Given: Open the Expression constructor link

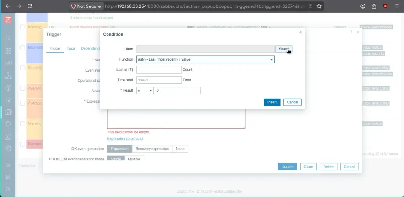Looking at the screenshot, I should [x=125, y=138].
